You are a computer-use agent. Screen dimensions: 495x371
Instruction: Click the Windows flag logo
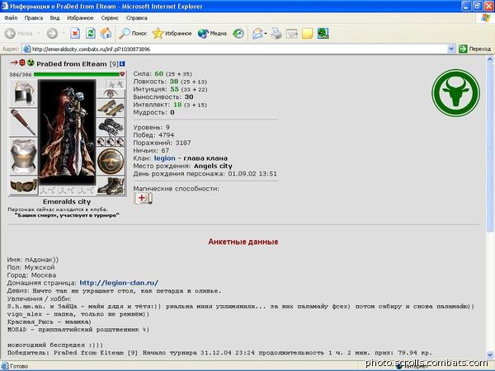coord(486,18)
